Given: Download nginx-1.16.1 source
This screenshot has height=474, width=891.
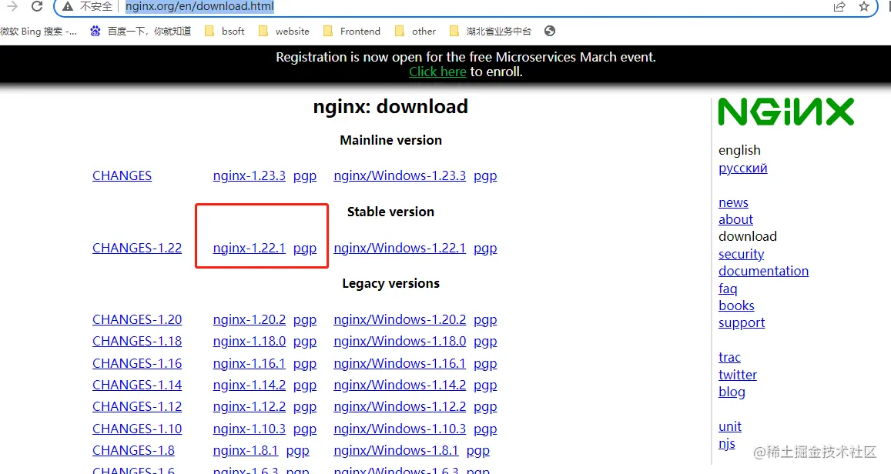Looking at the screenshot, I should tap(250, 363).
